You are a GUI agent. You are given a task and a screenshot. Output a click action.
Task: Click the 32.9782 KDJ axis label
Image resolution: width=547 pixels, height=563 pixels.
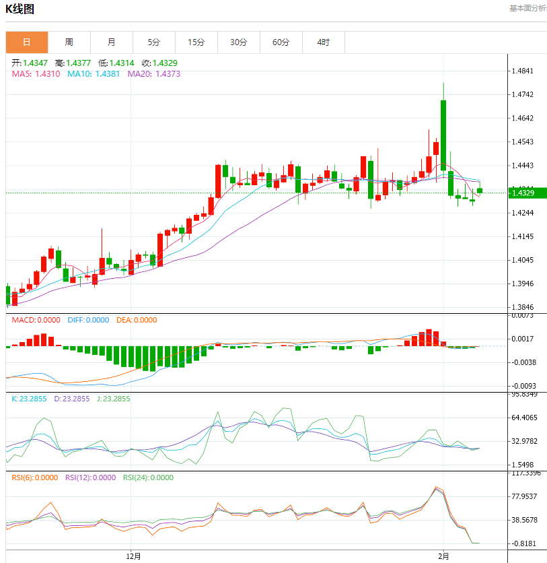coord(524,441)
